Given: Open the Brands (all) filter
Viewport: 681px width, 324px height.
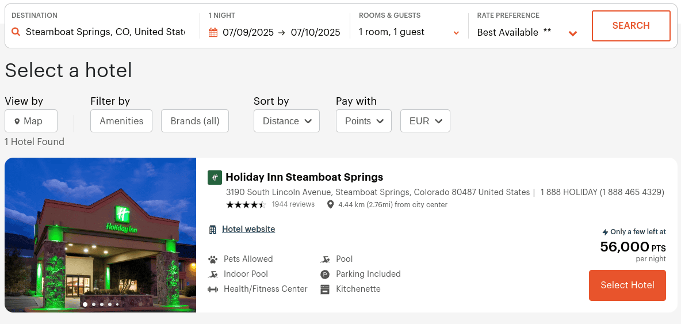Looking at the screenshot, I should (x=195, y=121).
